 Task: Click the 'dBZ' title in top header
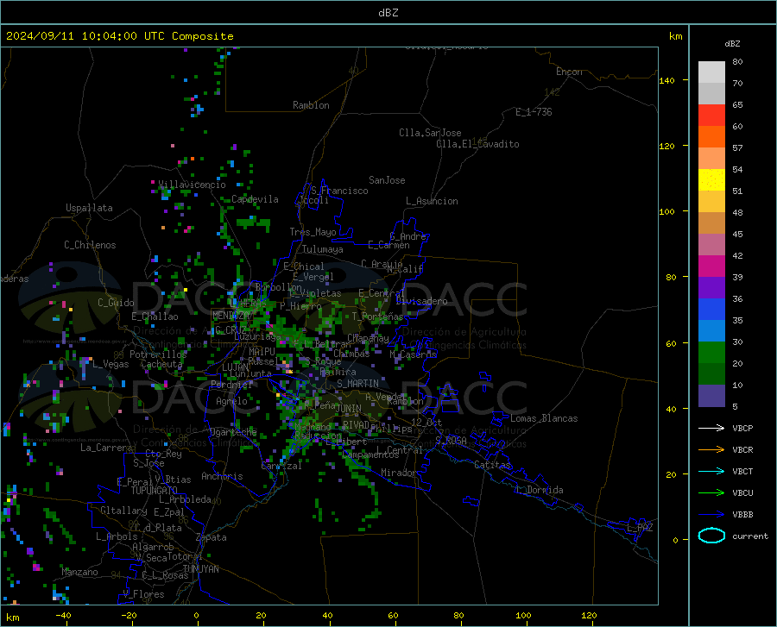(388, 13)
